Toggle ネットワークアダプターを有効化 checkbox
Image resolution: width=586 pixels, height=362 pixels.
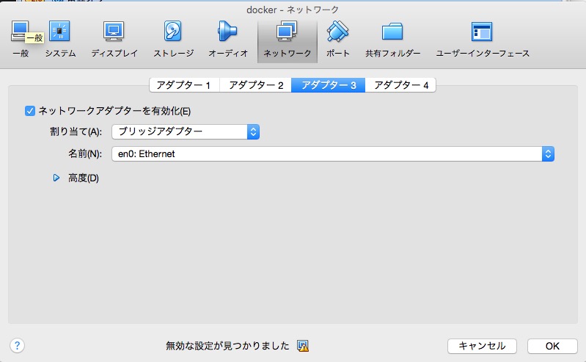pos(29,111)
